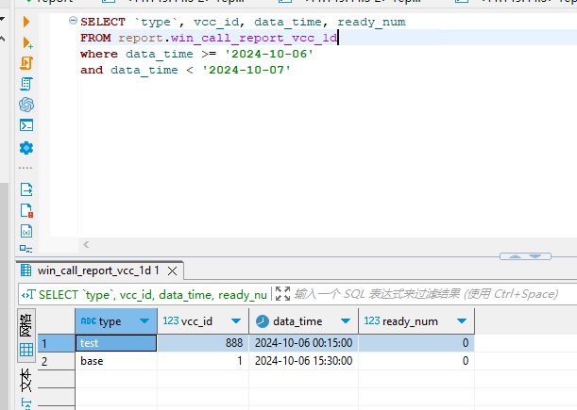Select the data_time column header
The image size is (577, 410).
click(304, 321)
